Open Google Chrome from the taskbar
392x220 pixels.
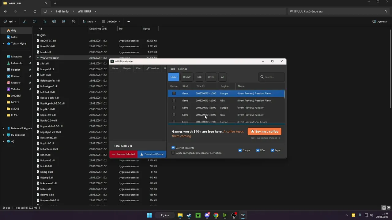[216, 215]
